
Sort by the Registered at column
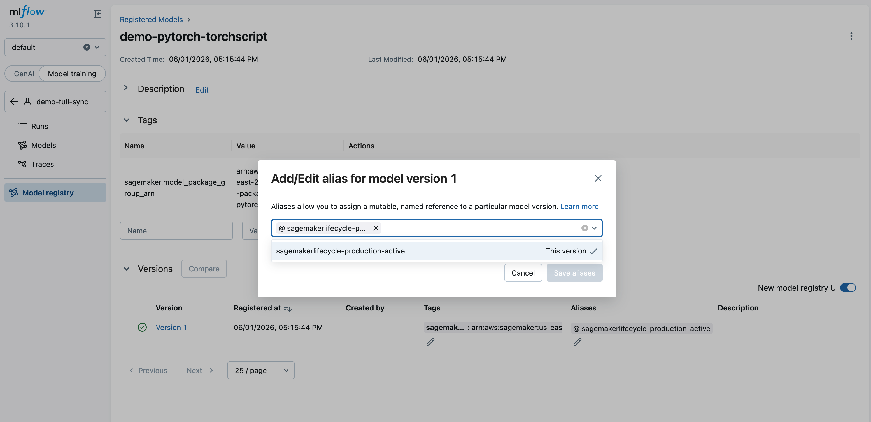(x=263, y=308)
